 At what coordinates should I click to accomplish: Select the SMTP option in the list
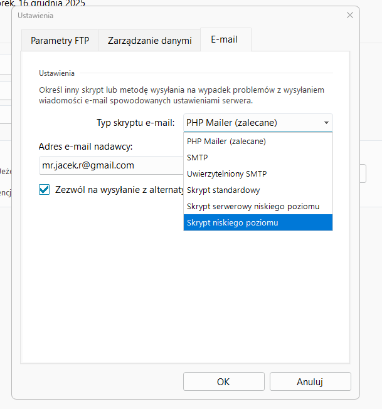pos(198,158)
